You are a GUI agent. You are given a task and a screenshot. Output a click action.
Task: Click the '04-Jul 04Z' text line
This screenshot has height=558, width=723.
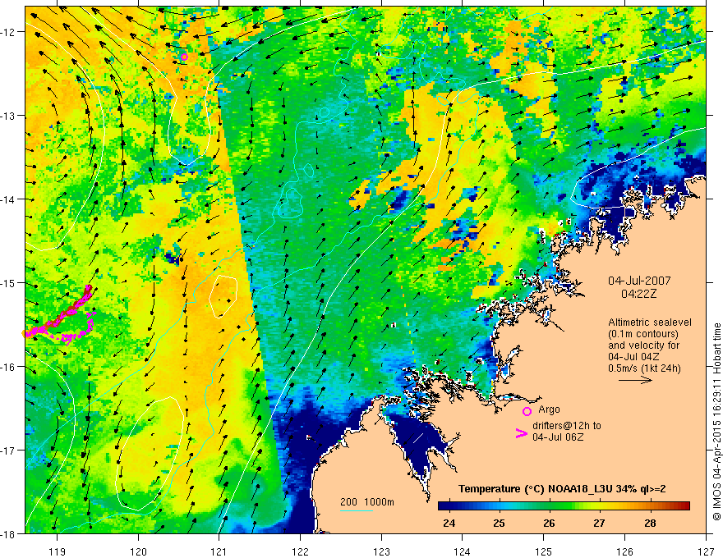coord(633,357)
